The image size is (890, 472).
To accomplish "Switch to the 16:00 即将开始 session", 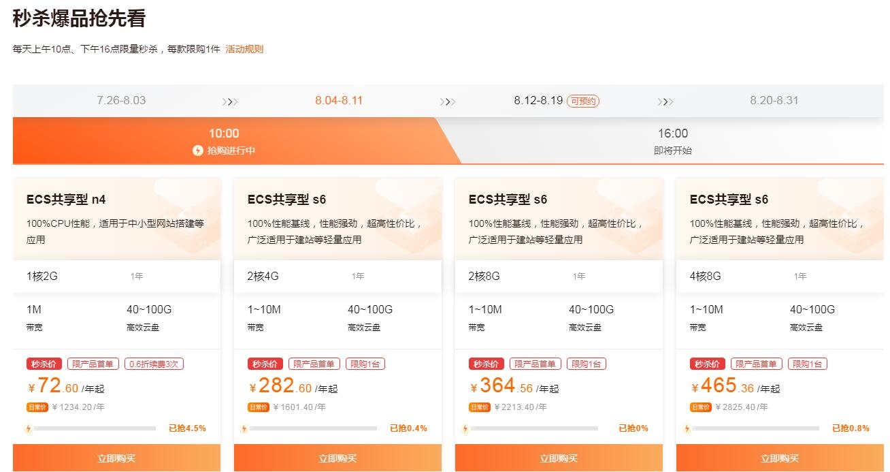I will click(x=672, y=141).
